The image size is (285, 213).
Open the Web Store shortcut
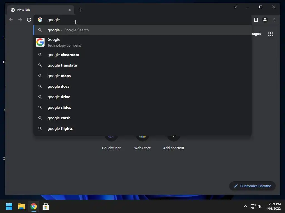tap(142, 143)
